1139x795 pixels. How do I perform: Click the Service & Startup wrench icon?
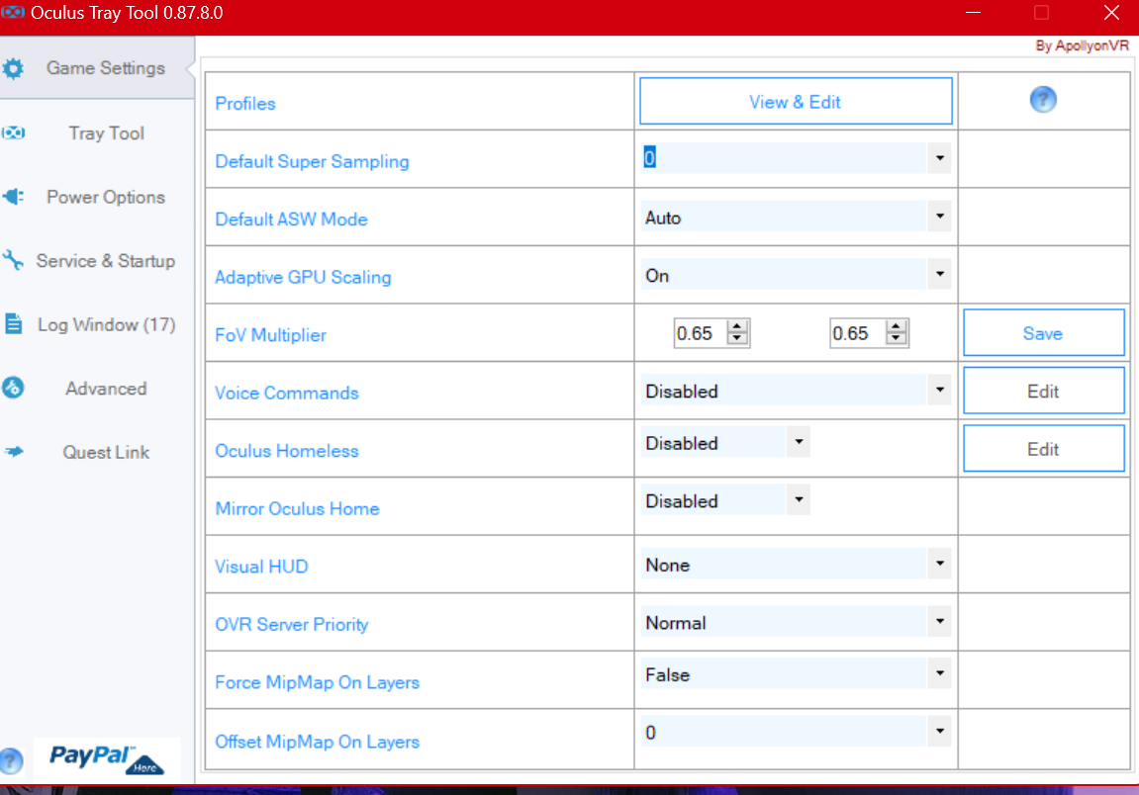(13, 260)
